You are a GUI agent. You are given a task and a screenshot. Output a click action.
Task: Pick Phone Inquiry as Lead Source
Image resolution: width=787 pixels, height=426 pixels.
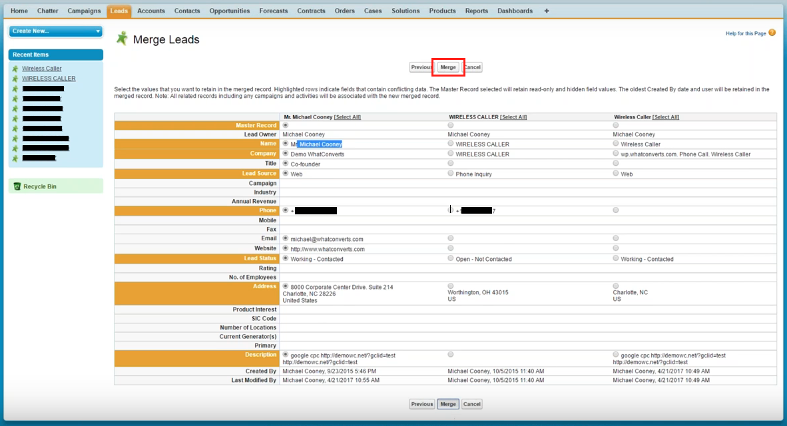click(x=451, y=174)
